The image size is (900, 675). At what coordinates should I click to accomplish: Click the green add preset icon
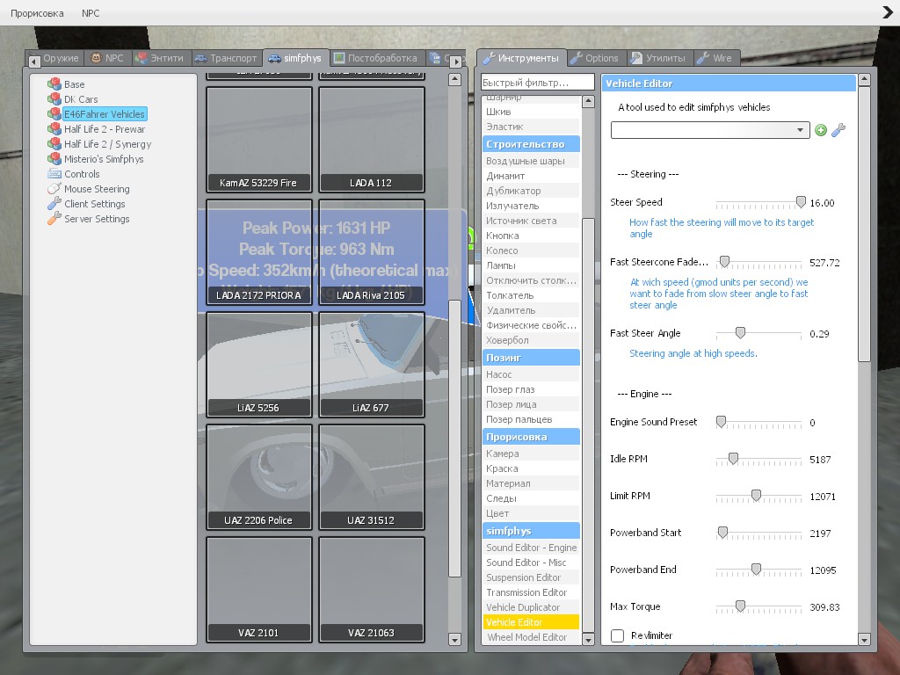click(x=821, y=130)
